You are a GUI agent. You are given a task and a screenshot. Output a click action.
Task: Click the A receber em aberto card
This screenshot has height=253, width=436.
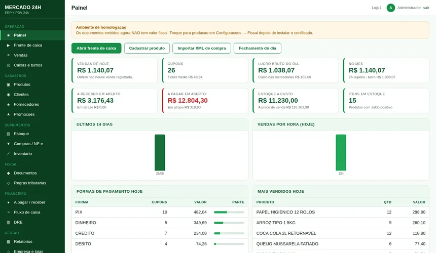click(115, 101)
